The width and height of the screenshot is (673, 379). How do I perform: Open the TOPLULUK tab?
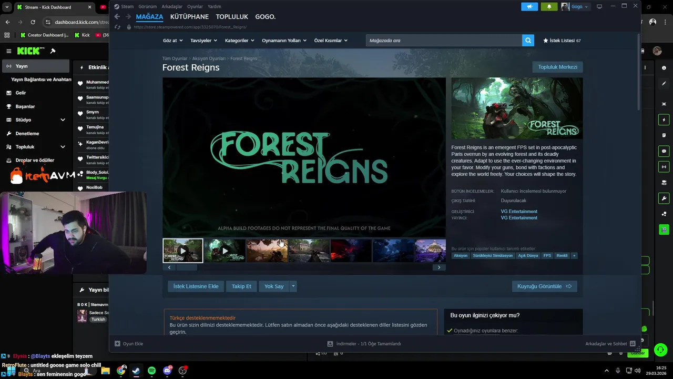pos(232,17)
